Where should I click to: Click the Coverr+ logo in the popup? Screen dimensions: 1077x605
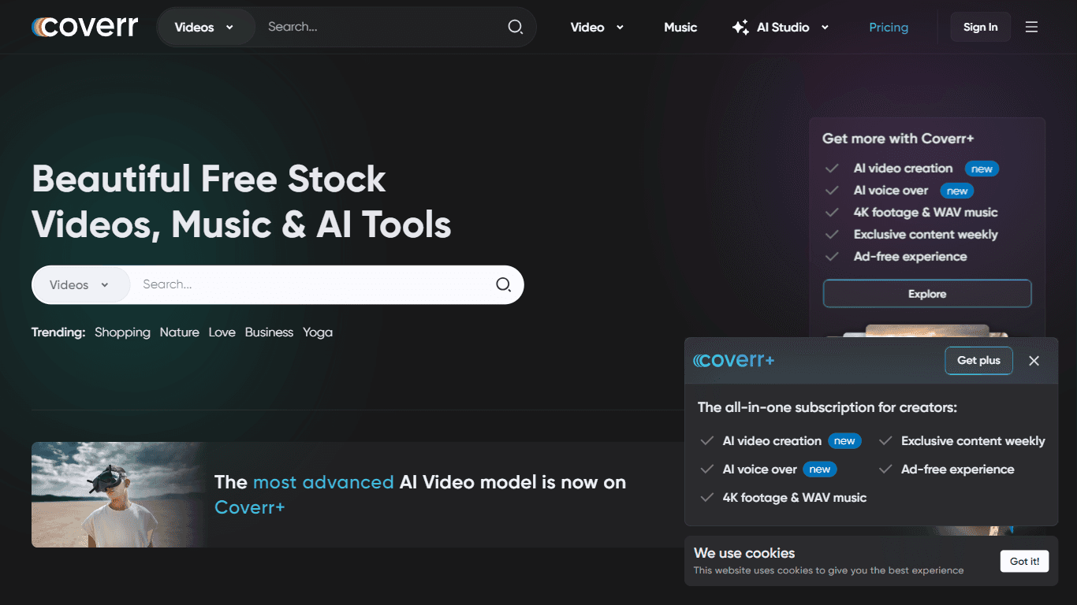(x=734, y=360)
